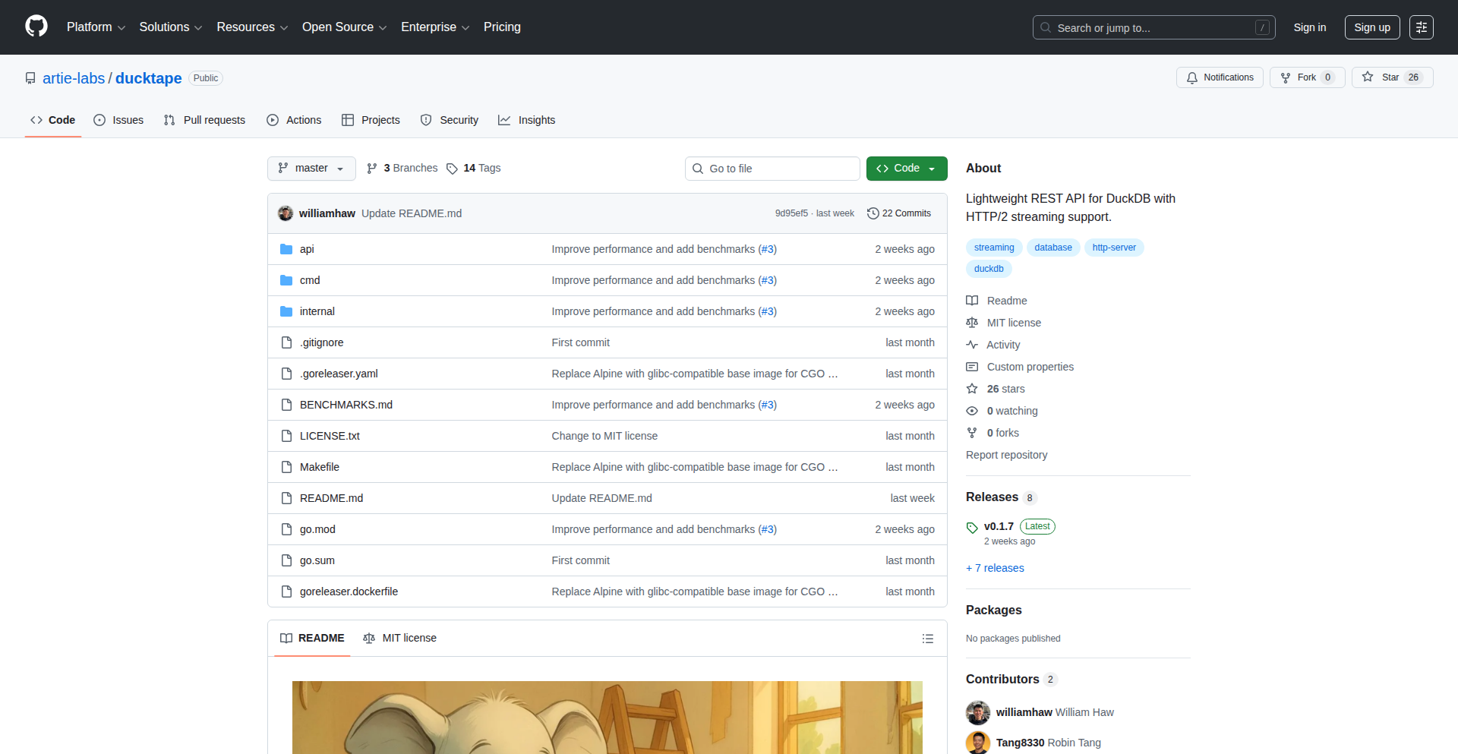
Task: Click the williamhaw commit author avatar
Action: coord(286,213)
